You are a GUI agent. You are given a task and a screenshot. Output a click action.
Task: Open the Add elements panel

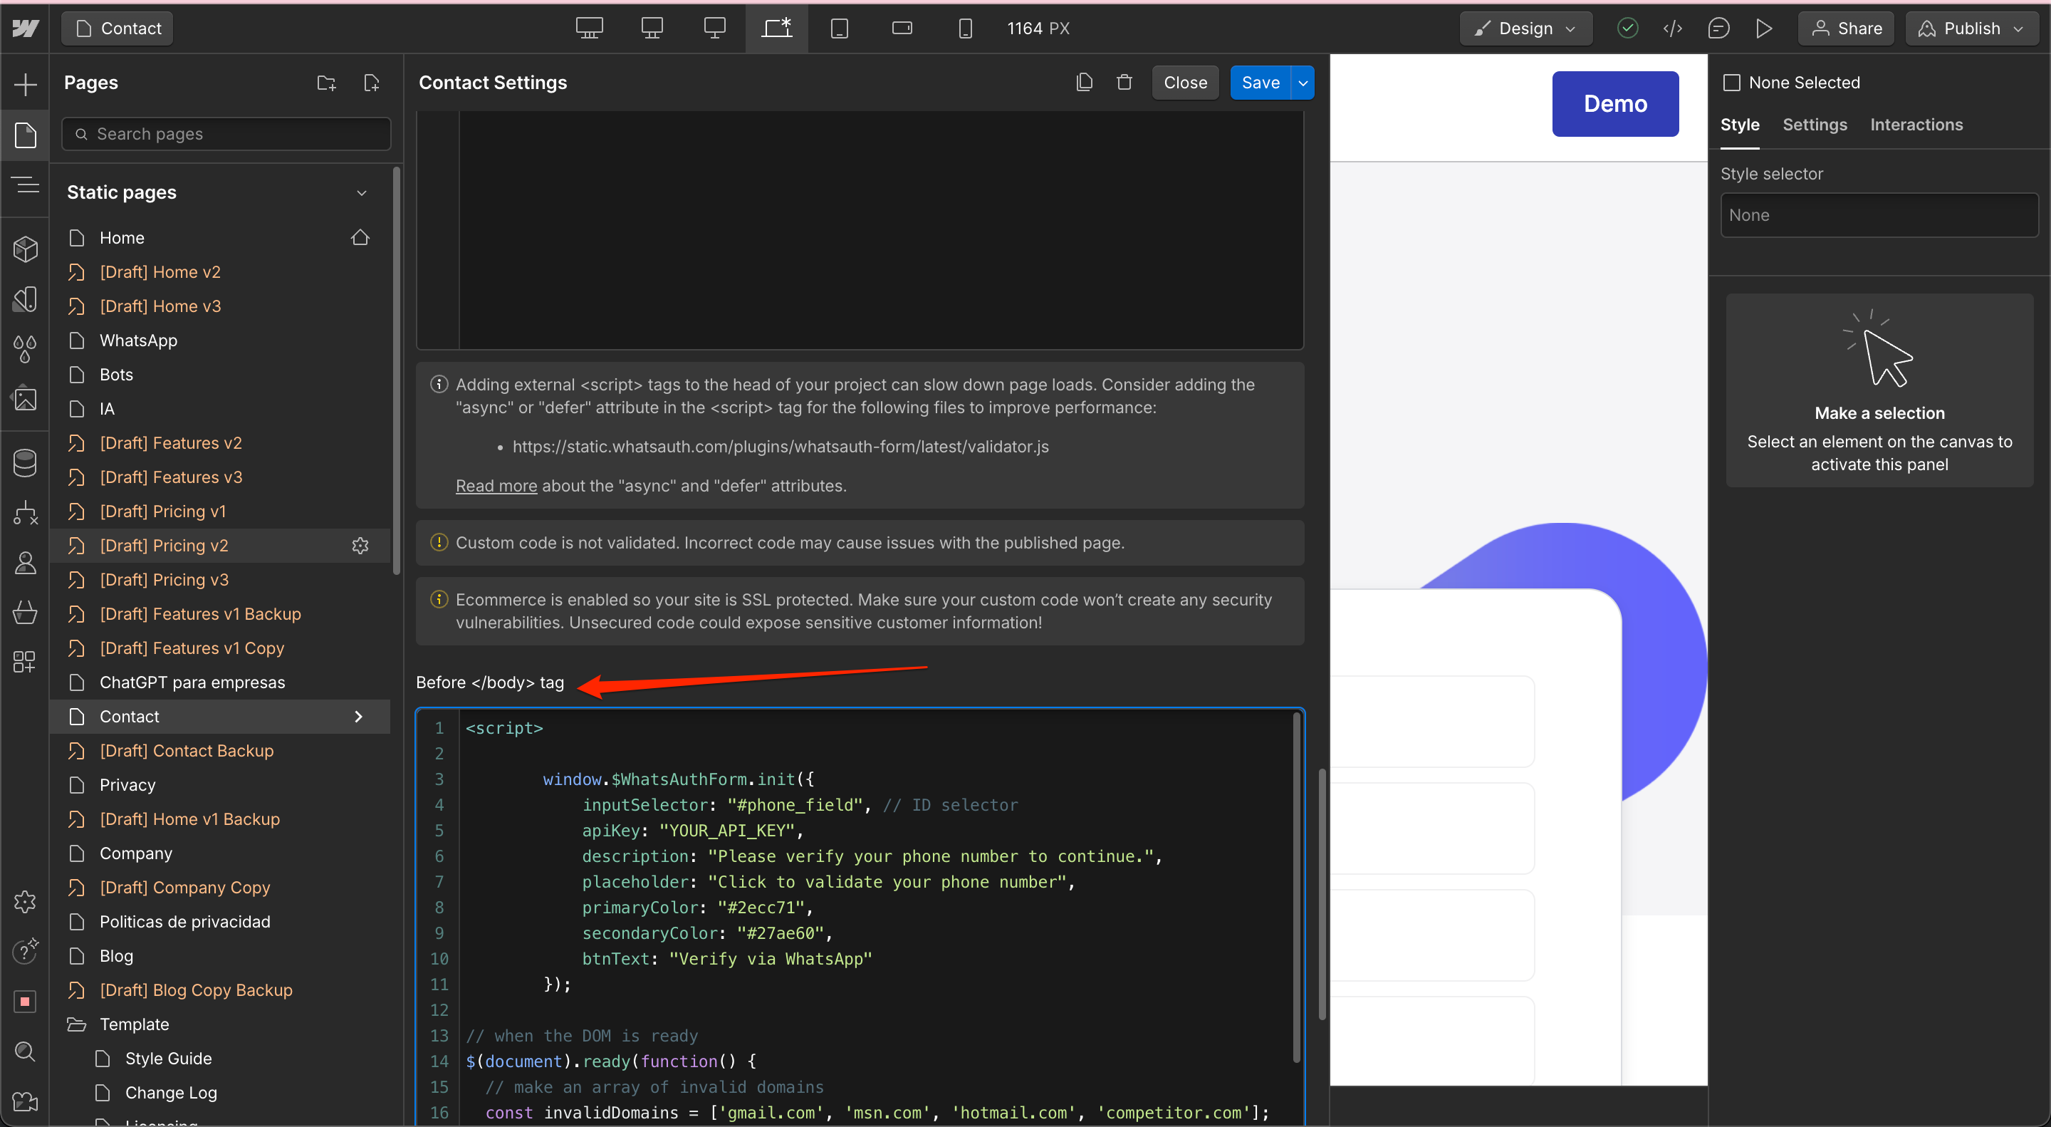click(x=25, y=85)
